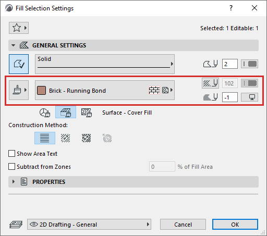The width and height of the screenshot is (267, 236).
Task: Open the Favorites star button
Action: [19, 28]
